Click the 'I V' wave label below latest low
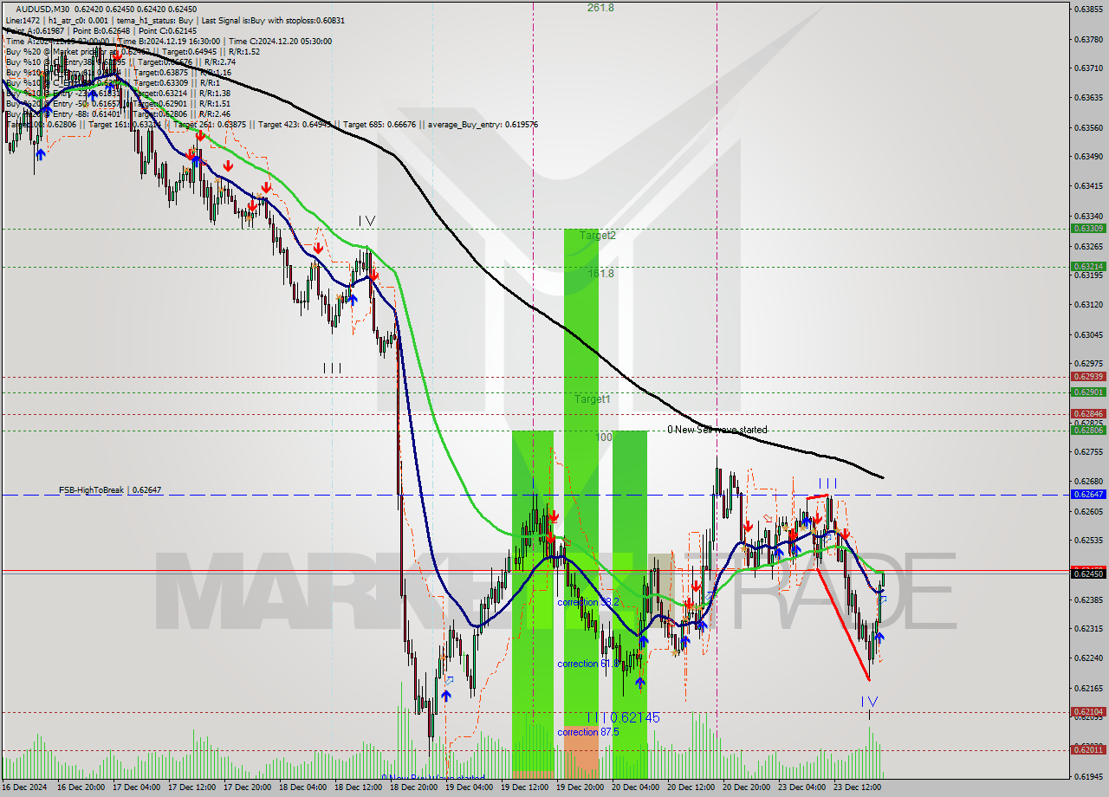Screen dimensions: 1109x797 pyautogui.click(x=869, y=701)
